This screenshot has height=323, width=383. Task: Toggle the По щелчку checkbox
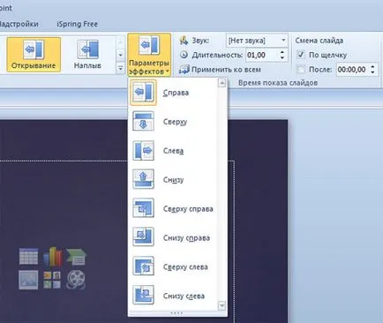pyautogui.click(x=301, y=55)
